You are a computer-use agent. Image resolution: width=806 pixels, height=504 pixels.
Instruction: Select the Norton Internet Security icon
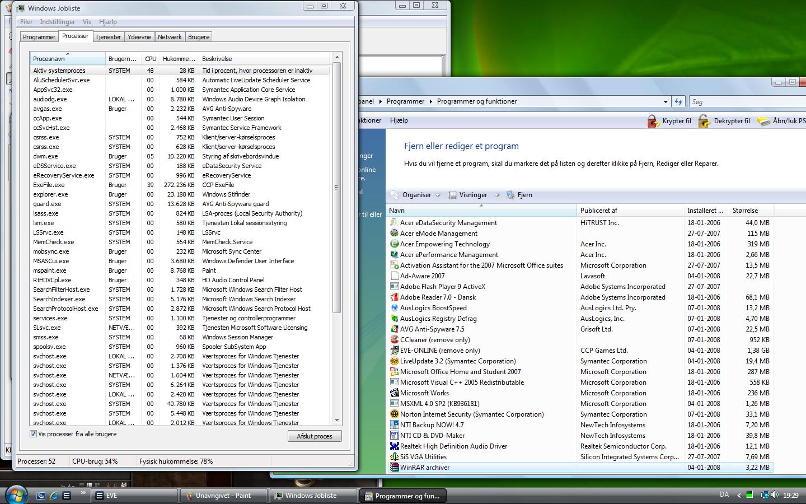pyautogui.click(x=394, y=414)
